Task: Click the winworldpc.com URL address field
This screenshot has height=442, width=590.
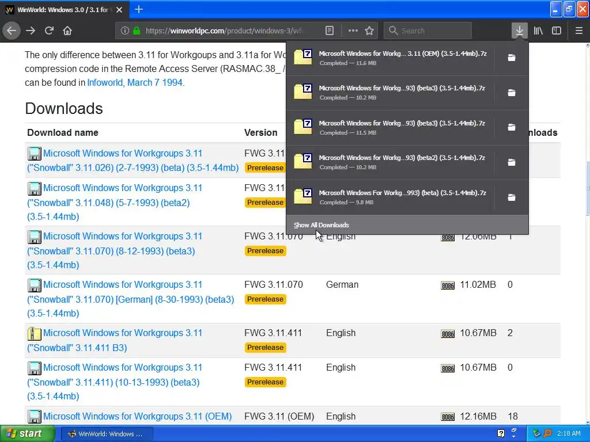Action: (x=224, y=31)
